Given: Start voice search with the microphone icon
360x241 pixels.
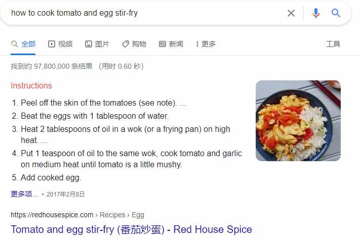Looking at the screenshot, I should (316, 13).
